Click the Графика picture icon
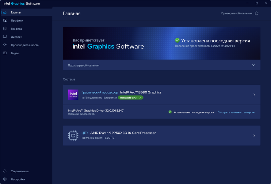Viewport: 271px width, 184px height. coord(5,29)
